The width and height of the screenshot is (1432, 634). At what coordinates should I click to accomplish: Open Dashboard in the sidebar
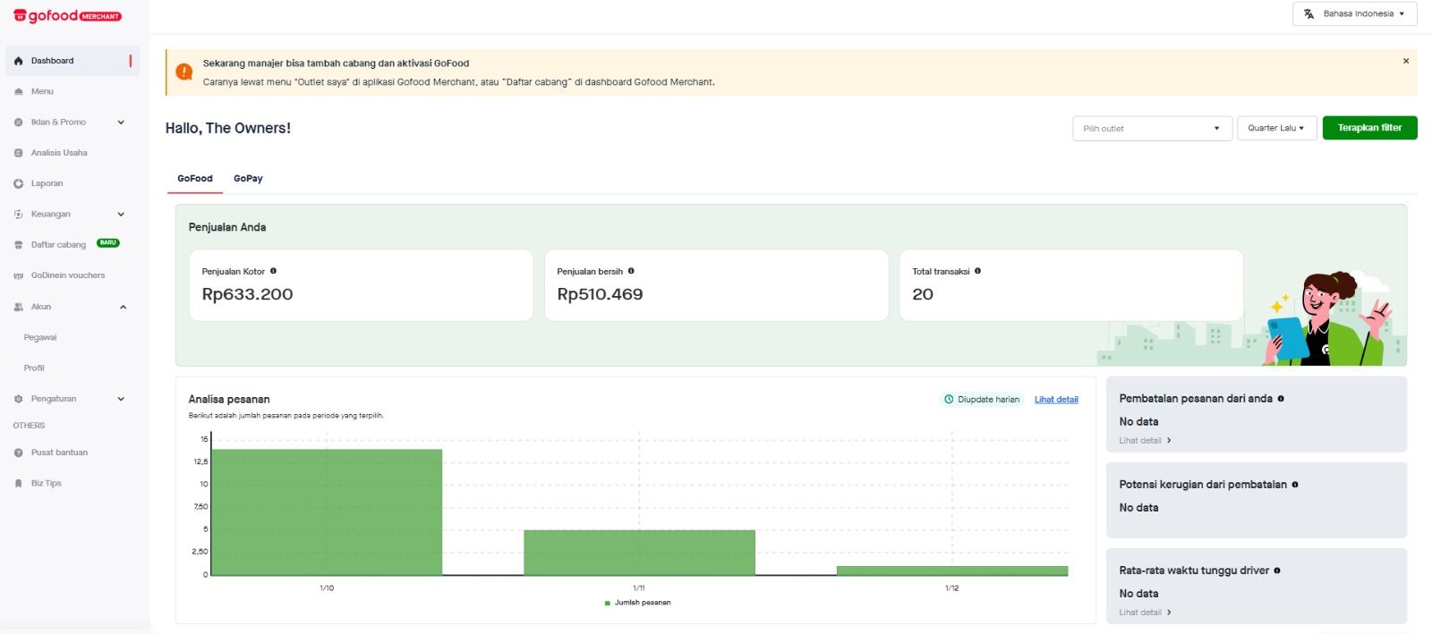click(72, 61)
